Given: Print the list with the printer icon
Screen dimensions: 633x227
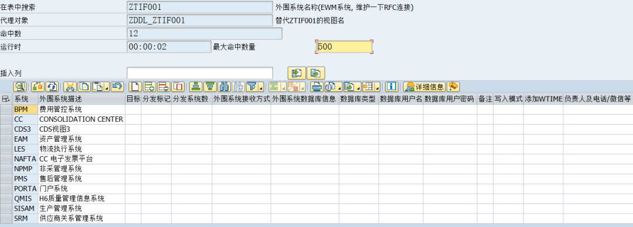Looking at the screenshot, I should [x=317, y=87].
